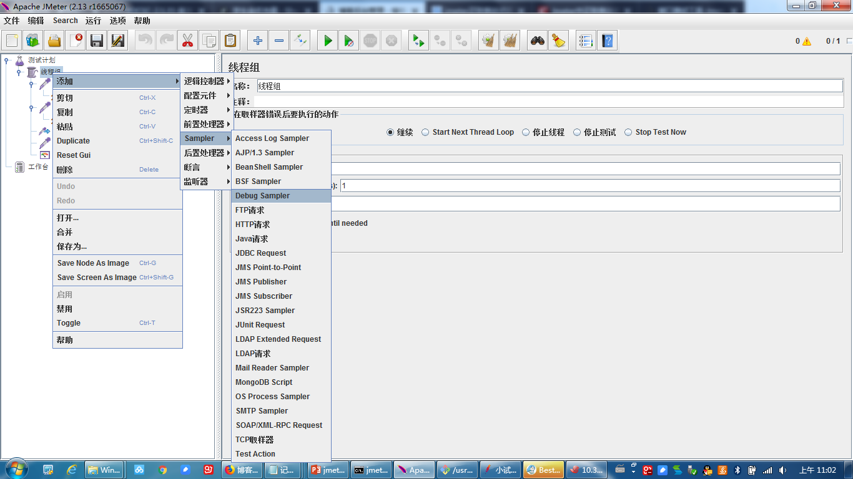Click the Clear results broom-gear icon
The image size is (853, 479).
click(x=488, y=41)
